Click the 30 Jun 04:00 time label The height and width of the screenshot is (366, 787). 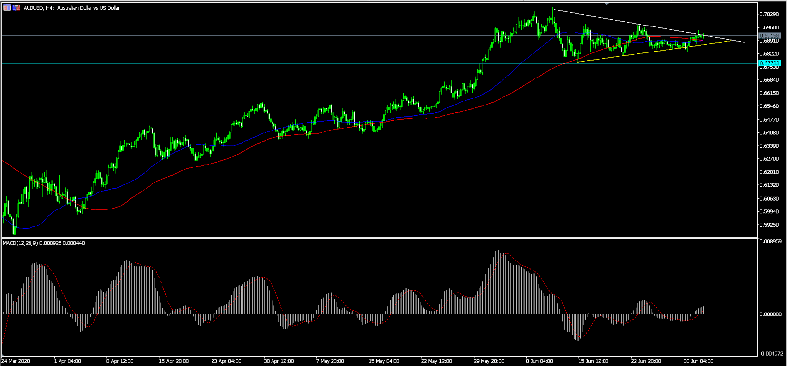point(698,361)
